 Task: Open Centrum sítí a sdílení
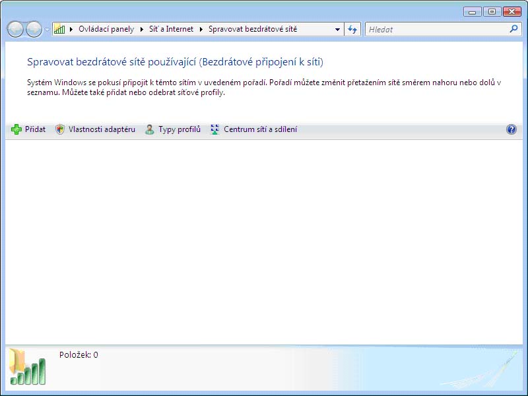pos(260,129)
